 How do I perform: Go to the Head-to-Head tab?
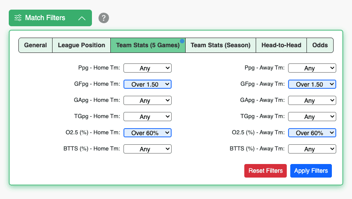pyautogui.click(x=281, y=45)
